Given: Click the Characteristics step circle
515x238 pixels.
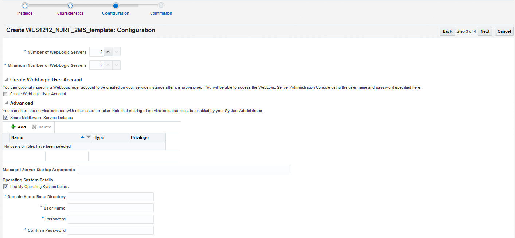Looking at the screenshot, I should [x=70, y=5].
